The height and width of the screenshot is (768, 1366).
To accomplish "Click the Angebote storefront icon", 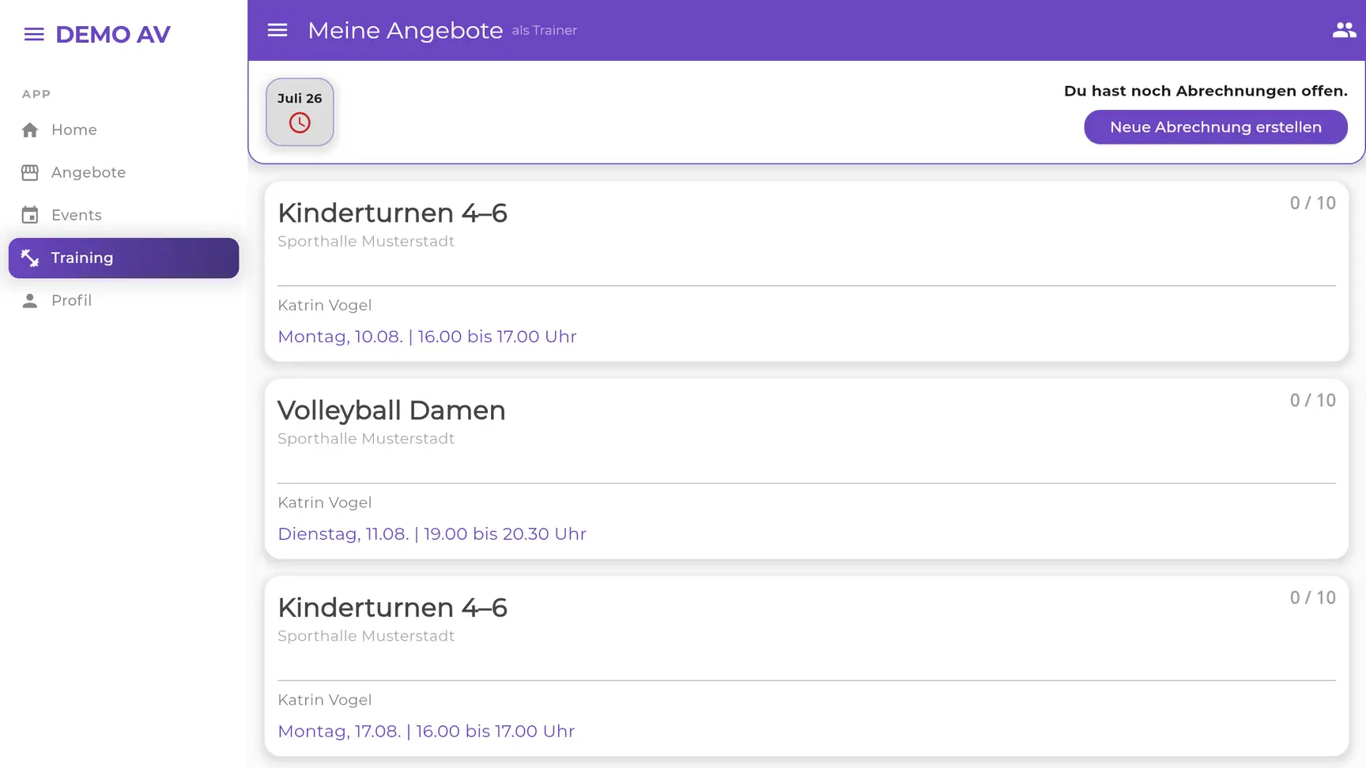I will 30,172.
